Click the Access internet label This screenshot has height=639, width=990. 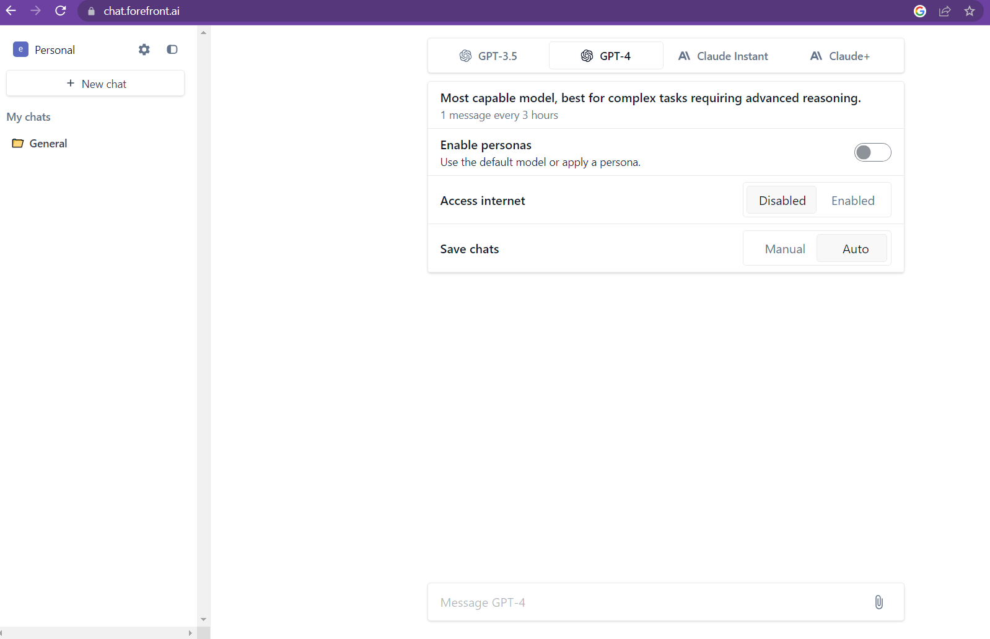tap(483, 201)
